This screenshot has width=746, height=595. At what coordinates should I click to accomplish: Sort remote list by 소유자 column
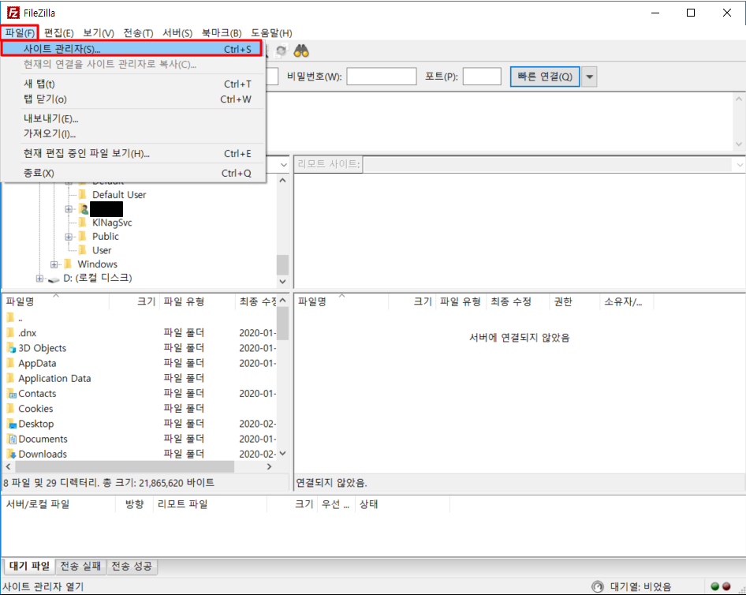point(626,301)
